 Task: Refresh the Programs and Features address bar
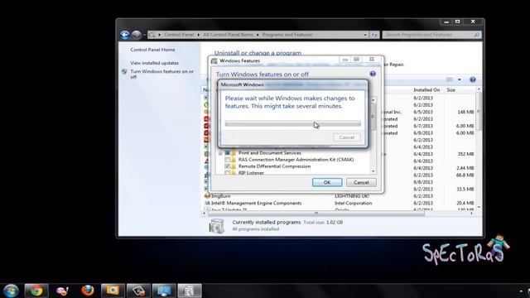374,35
